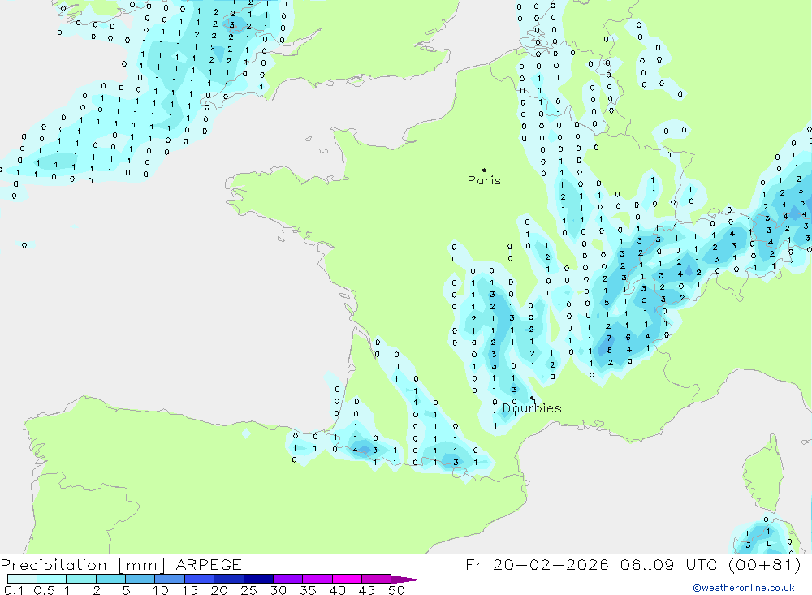812x595 pixels.
Task: Click the 45 to 50 mm legend swatch
Action: pos(377,579)
